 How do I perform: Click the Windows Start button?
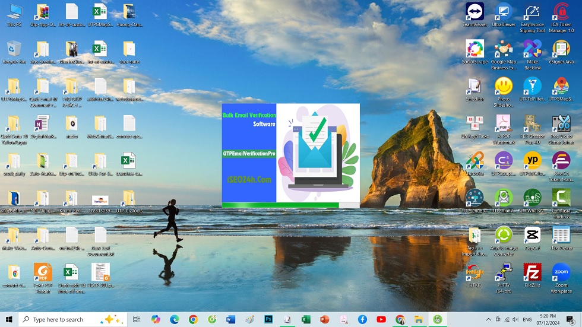(9, 319)
